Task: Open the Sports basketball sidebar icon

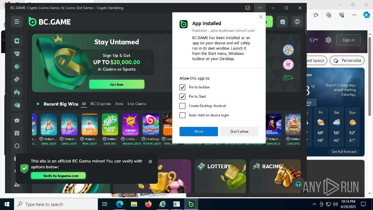Action: (17, 66)
